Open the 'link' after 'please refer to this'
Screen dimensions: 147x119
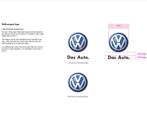[16, 36]
